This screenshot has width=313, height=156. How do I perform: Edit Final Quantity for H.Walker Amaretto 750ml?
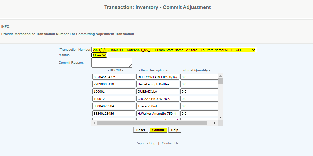[x=199, y=113]
